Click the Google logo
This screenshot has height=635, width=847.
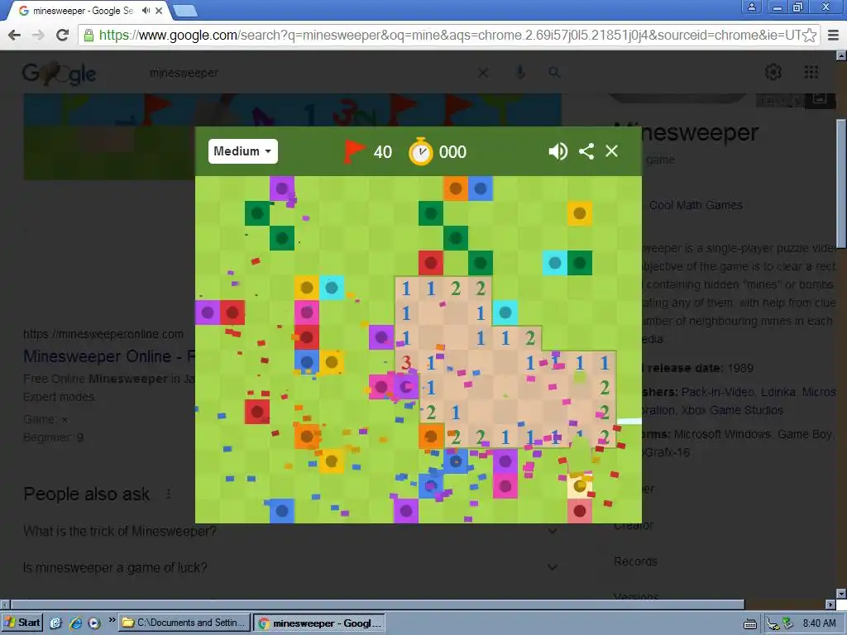click(x=59, y=74)
